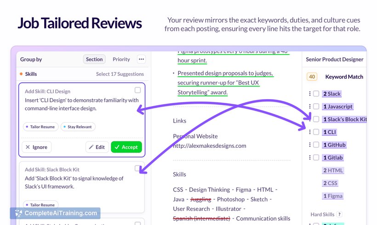Click the struck-through Spanish (intermediate) skill

(x=201, y=219)
